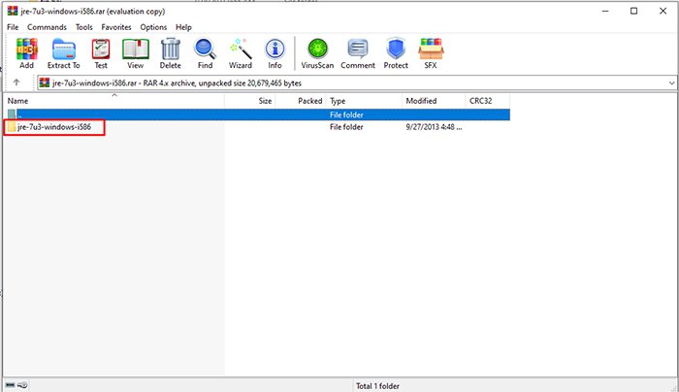Sort by the Size column header
The image size is (679, 392).
[250, 101]
